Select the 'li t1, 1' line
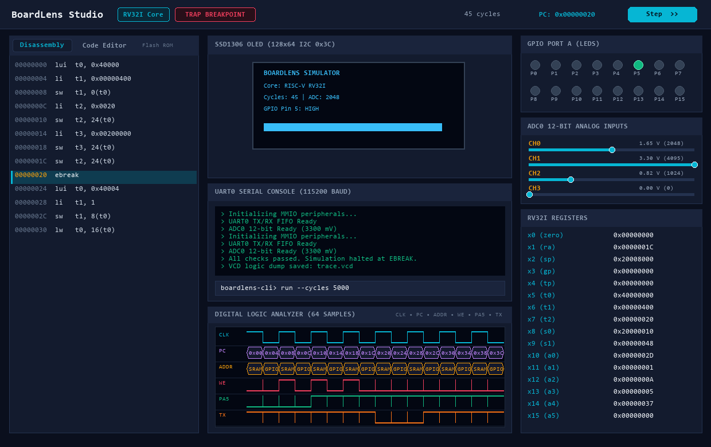This screenshot has width=711, height=447. [x=104, y=202]
